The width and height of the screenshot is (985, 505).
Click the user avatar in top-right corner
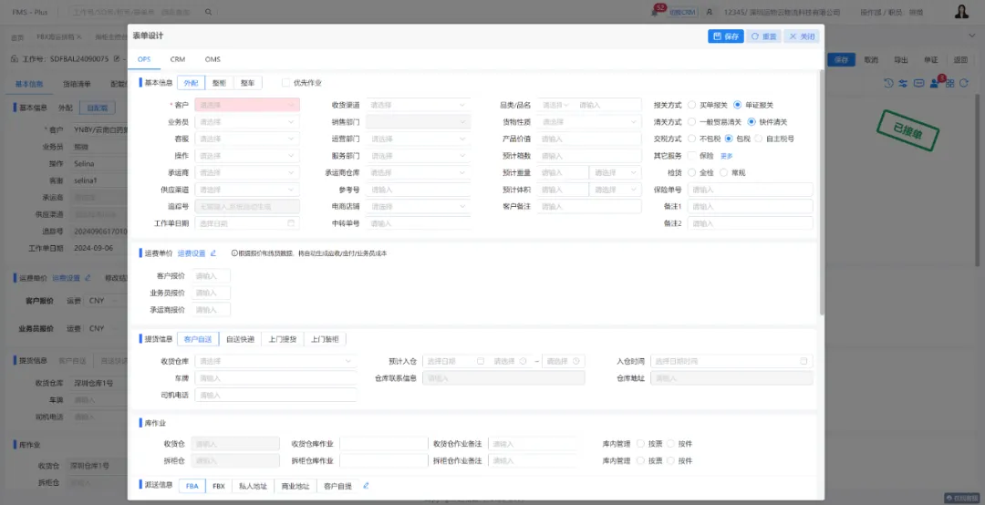pos(962,12)
